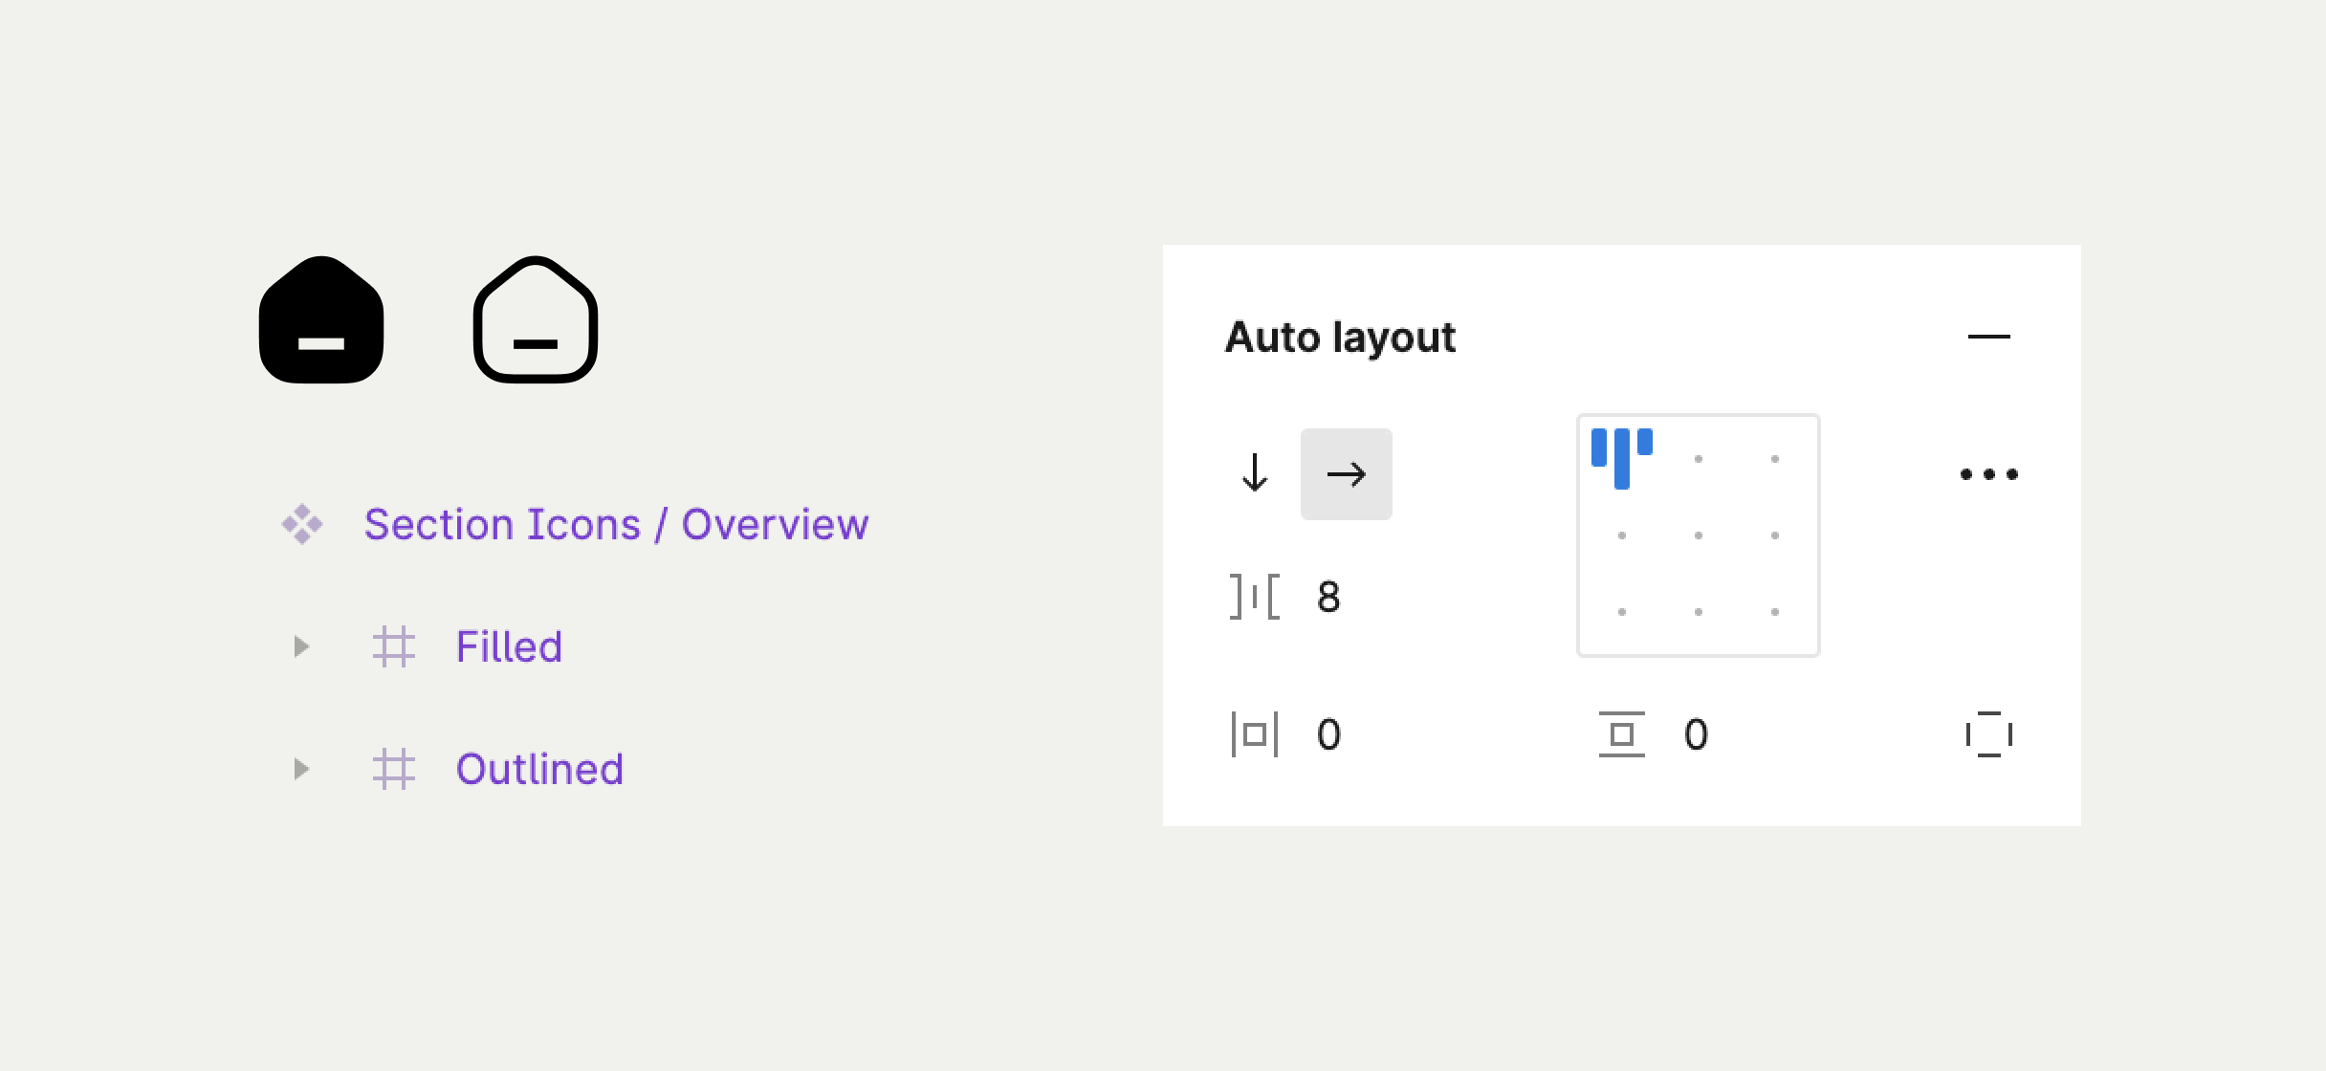The image size is (2326, 1071).
Task: Click the outlined home icon
Action: [x=536, y=320]
